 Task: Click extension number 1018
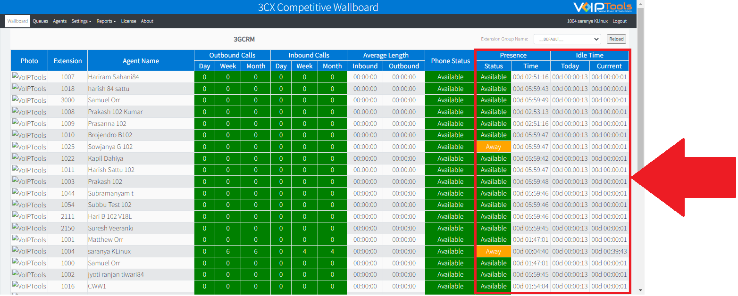click(x=67, y=89)
